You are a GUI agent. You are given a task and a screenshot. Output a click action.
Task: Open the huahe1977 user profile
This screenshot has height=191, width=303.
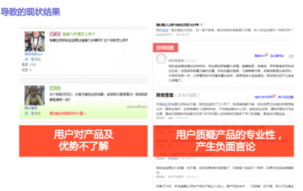164,34
